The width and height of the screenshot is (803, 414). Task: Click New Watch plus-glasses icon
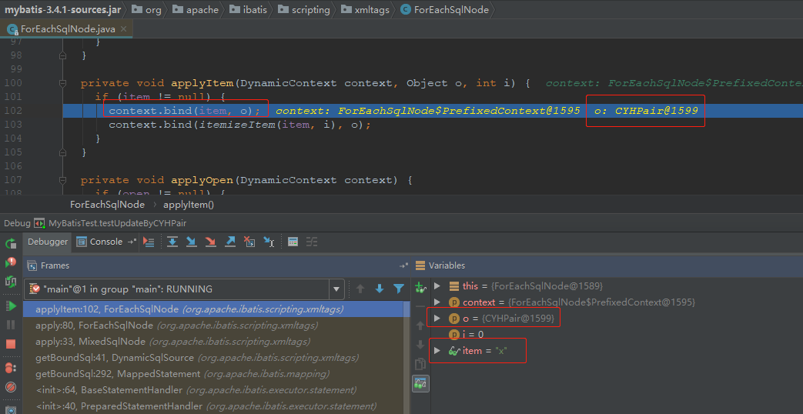pyautogui.click(x=420, y=288)
